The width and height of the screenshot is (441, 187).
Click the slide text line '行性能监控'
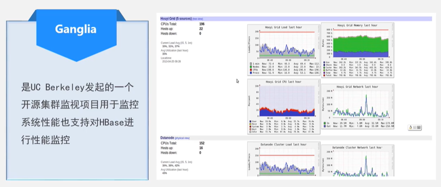(45, 139)
